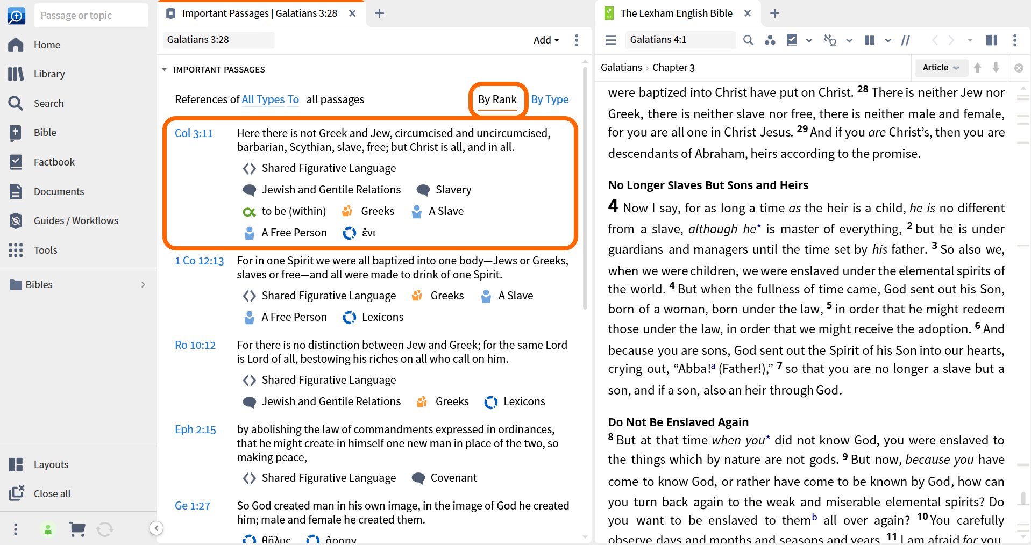This screenshot has width=1031, height=545.
Task: Click the visual filters three-dots icon
Action: pos(770,40)
